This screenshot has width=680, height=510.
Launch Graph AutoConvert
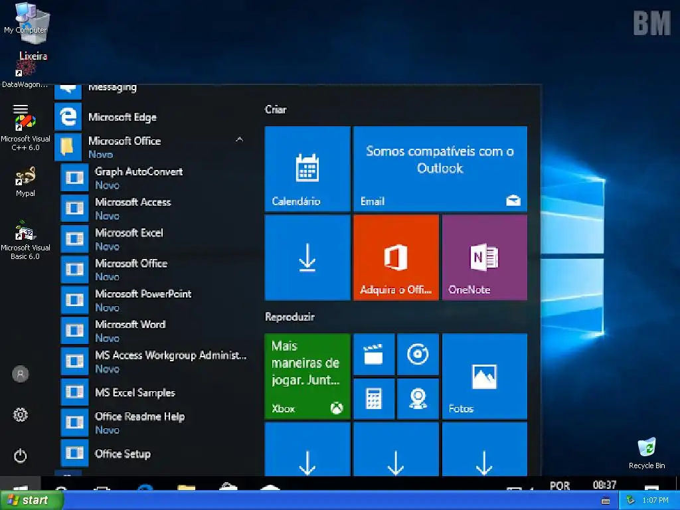tap(155, 177)
